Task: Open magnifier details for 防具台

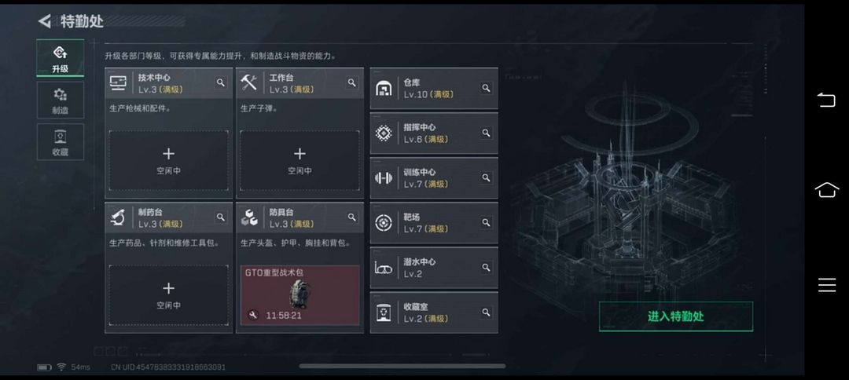Action: pos(352,217)
